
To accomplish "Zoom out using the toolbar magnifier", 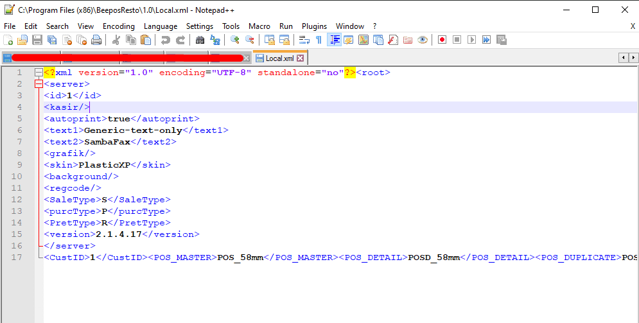I will (249, 40).
